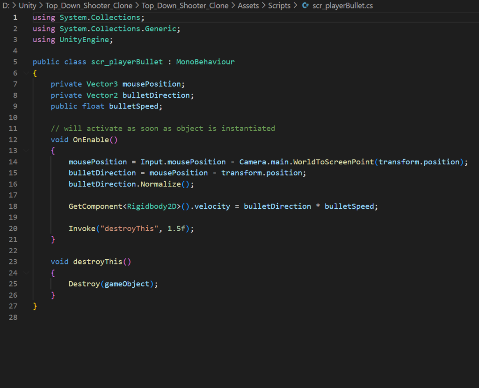Open the D: drive breadcrumb

pos(6,6)
